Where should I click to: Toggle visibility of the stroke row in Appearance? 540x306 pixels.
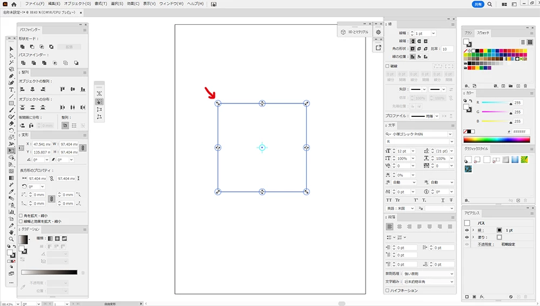(x=467, y=230)
